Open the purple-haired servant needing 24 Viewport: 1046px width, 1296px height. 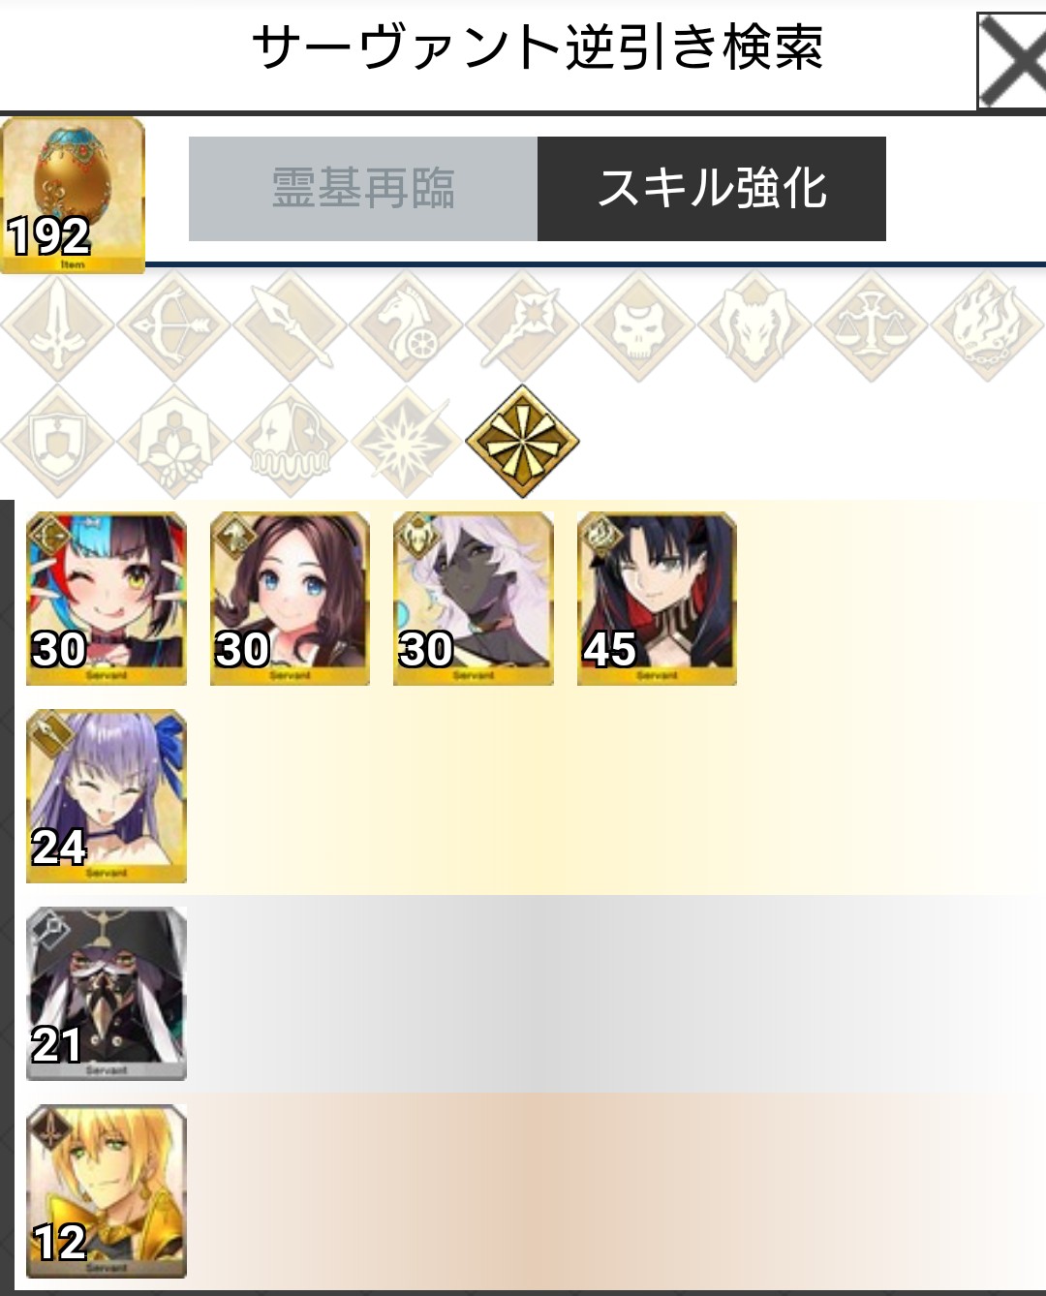pos(107,796)
